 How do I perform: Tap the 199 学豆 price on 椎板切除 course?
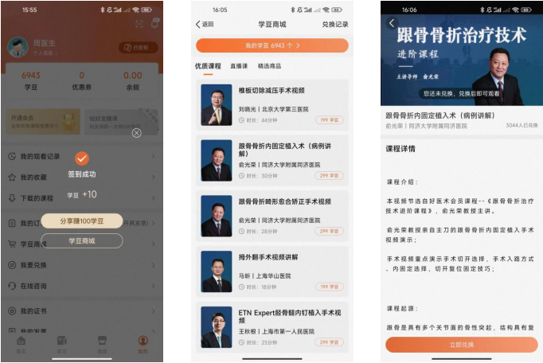pyautogui.click(x=330, y=120)
